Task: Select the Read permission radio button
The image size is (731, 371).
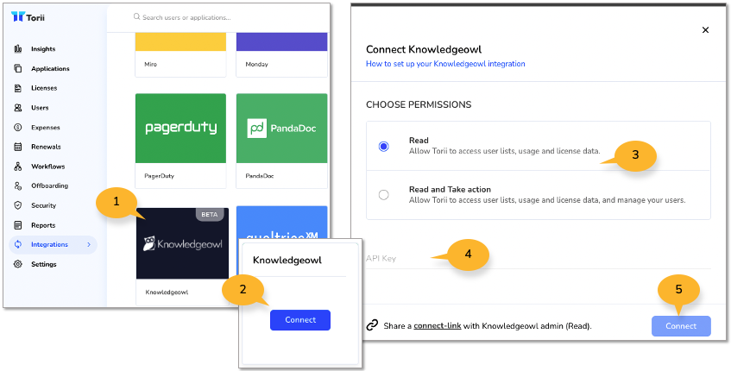Action: coord(384,147)
